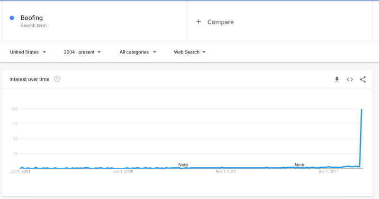Click the Compare text to add term
Image resolution: width=379 pixels, height=199 pixels.
click(220, 22)
